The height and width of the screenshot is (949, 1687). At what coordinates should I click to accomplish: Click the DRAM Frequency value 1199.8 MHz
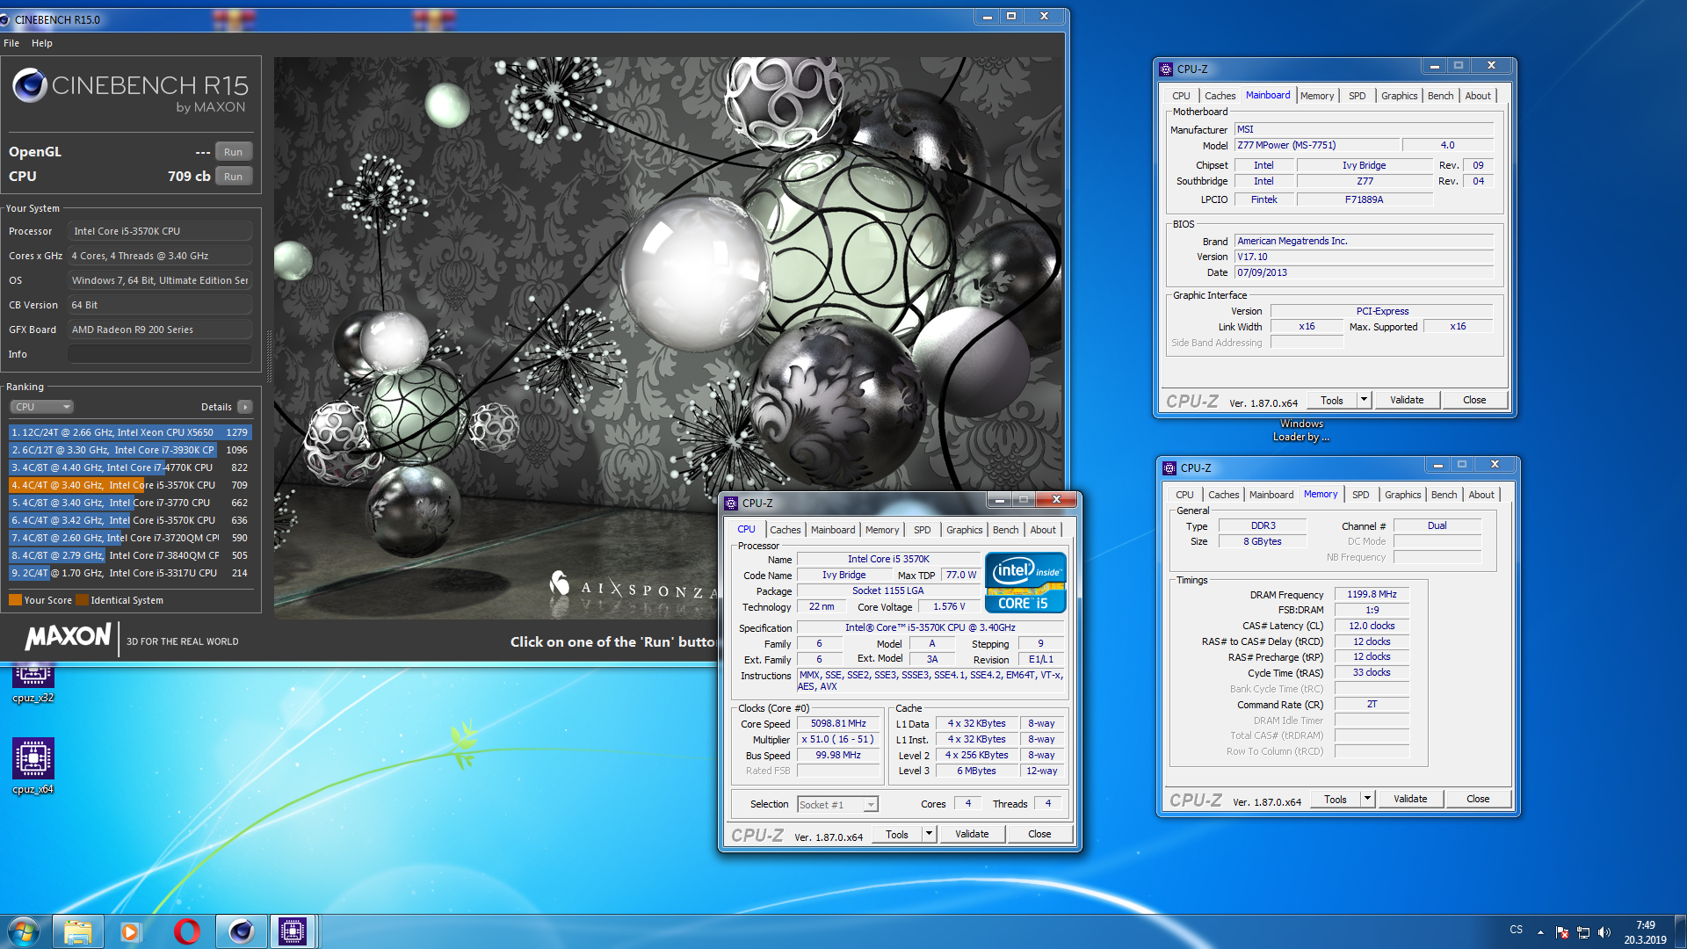[x=1372, y=595]
